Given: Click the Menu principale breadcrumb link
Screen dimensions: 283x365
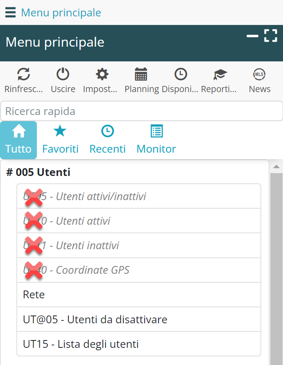Looking at the screenshot, I should [x=61, y=13].
